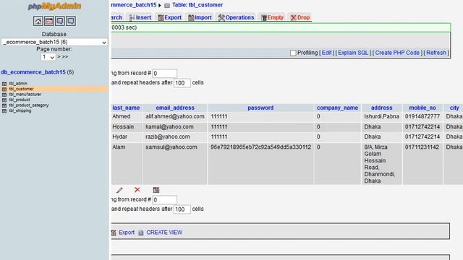Sort by address column header

(382, 108)
